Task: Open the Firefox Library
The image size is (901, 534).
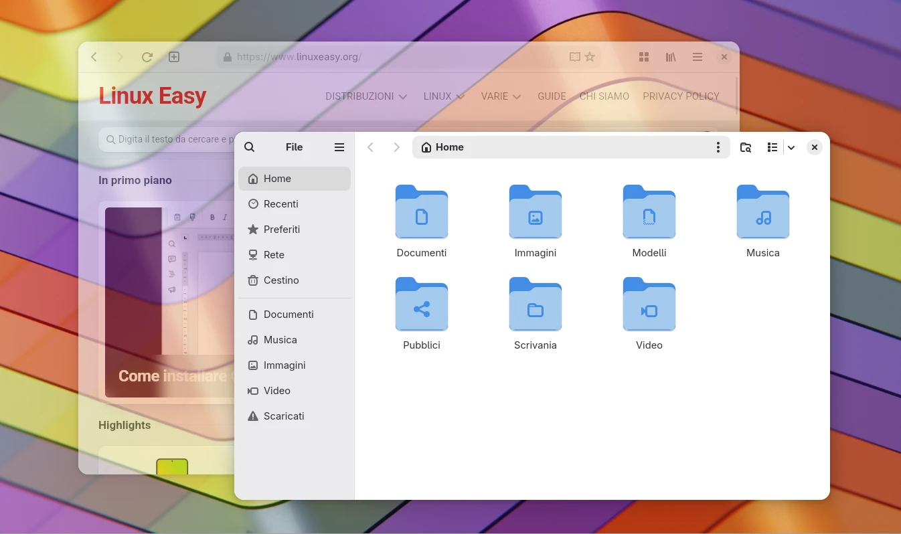Action: 670,57
